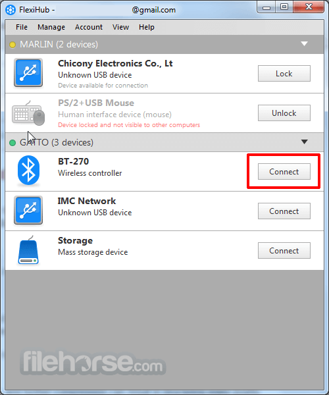329x395 pixels.
Task: Click the PS/2+USB Mouse keyboard icon
Action: pos(28,113)
